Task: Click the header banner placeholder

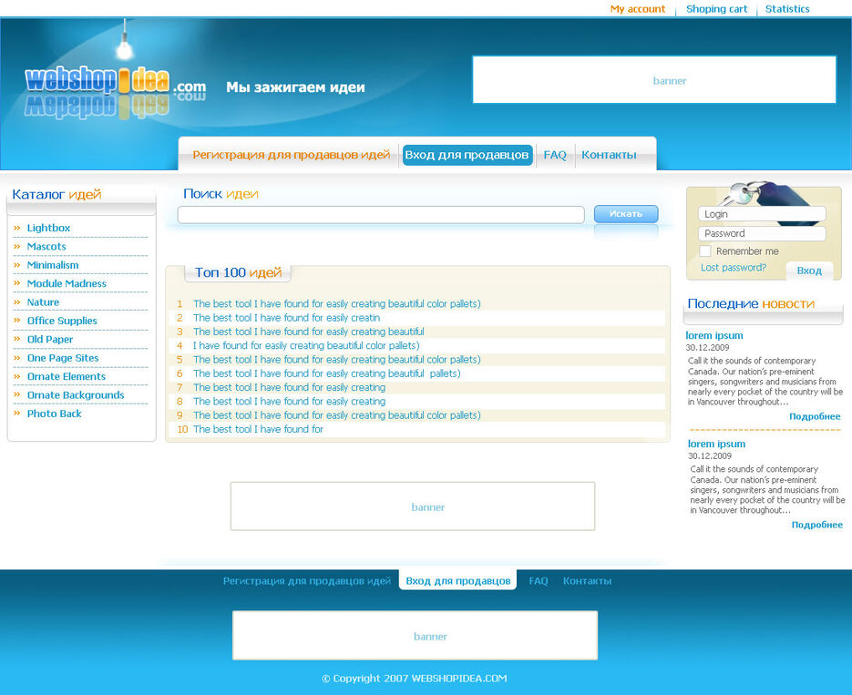Action: 653,80
